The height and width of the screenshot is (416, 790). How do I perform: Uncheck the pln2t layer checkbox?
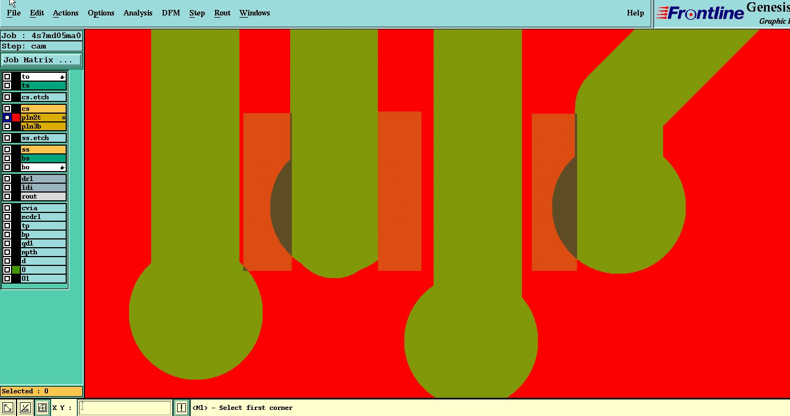pyautogui.click(x=7, y=118)
